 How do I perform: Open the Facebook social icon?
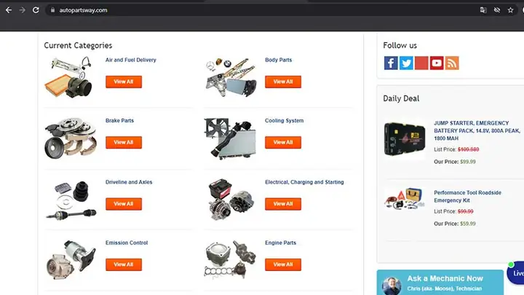391,63
